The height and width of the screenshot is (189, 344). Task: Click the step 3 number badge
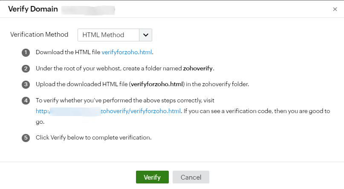[26, 84]
